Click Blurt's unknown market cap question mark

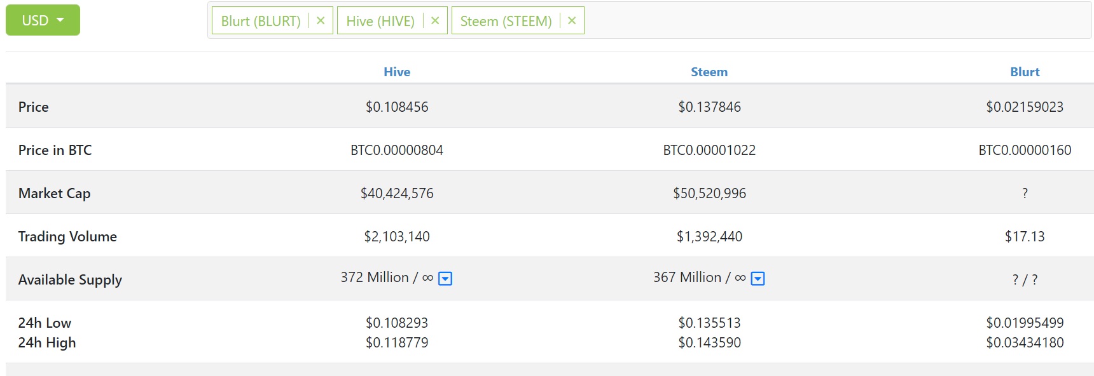click(x=1025, y=193)
